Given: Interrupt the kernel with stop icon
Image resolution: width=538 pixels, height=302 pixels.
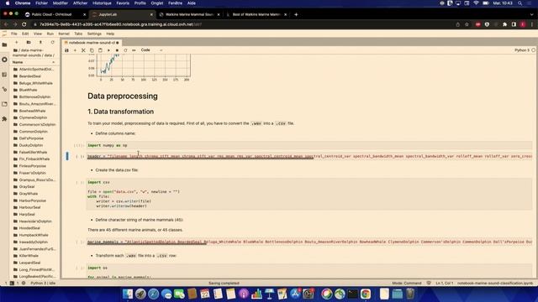Looking at the screenshot, I should [x=117, y=50].
